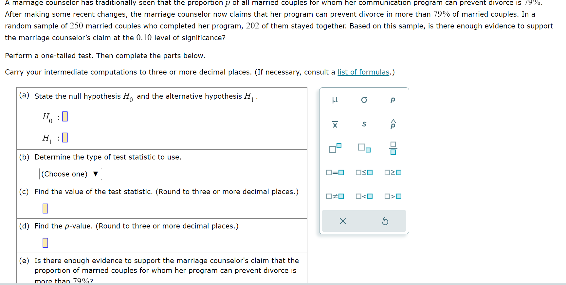Click the p-value answer box

45,243
